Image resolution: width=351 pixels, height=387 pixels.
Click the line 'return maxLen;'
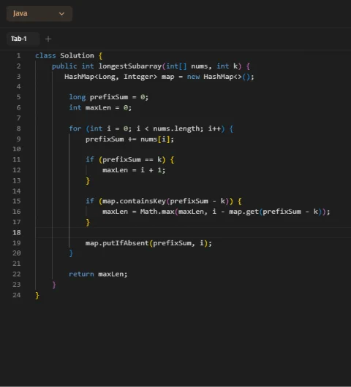(98, 275)
